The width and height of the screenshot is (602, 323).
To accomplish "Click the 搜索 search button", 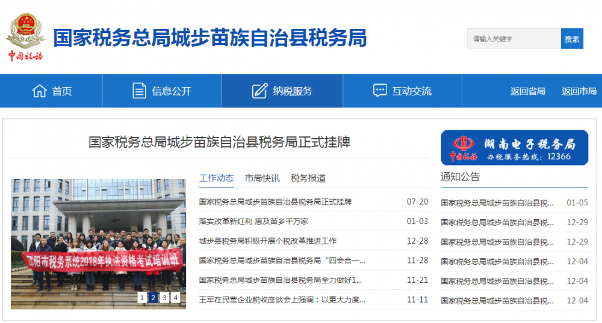I will (x=572, y=38).
